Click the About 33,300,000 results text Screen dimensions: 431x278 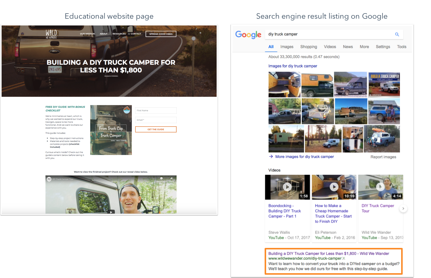(304, 57)
